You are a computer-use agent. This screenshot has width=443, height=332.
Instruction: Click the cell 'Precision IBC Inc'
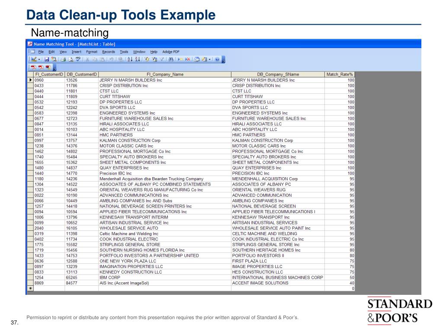[x=165, y=173]
